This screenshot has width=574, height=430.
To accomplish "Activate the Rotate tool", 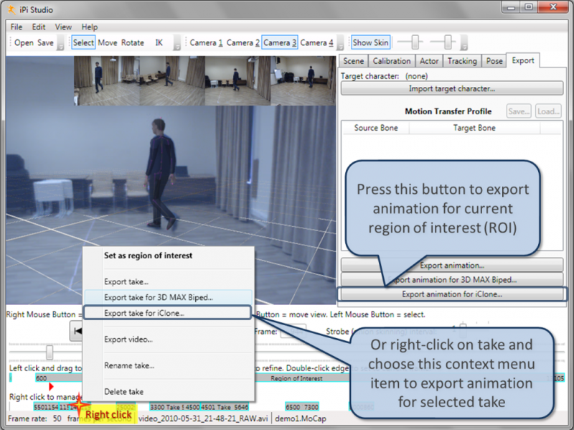I will pos(133,42).
